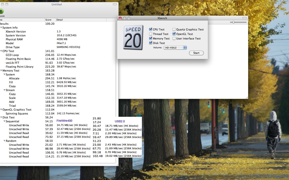289x180 pixels.
Task: Toggle the User Interface Test checkbox
Action: click(174, 39)
